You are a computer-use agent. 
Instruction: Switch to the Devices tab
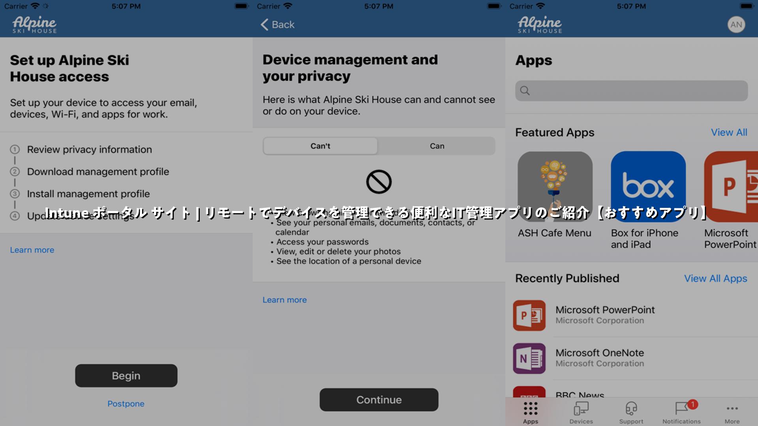[581, 413]
